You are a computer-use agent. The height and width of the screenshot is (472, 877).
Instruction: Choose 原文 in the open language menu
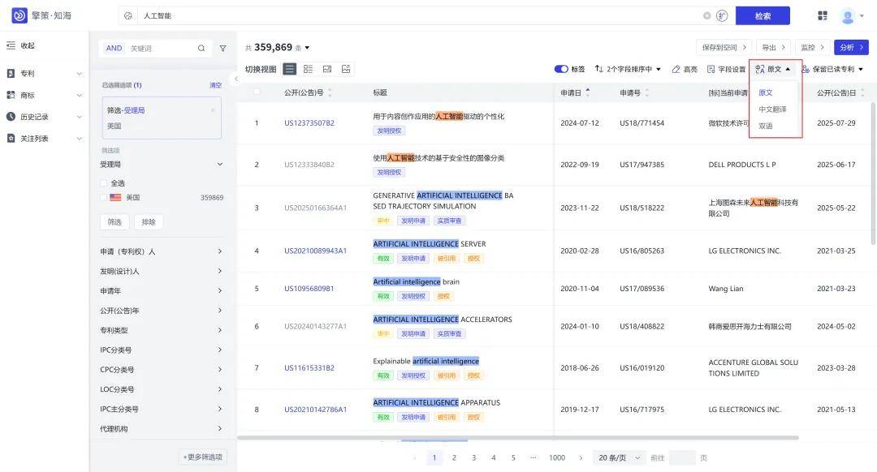[767, 91]
